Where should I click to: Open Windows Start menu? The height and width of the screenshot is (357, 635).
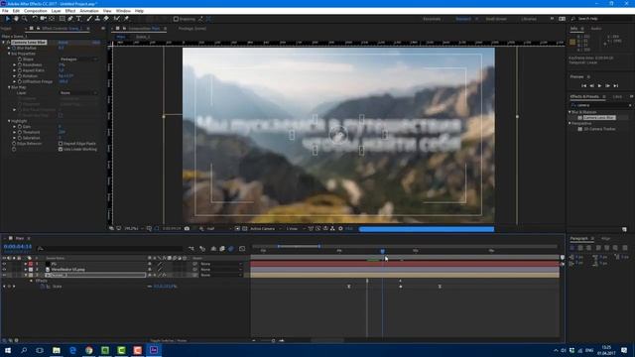click(x=8, y=350)
